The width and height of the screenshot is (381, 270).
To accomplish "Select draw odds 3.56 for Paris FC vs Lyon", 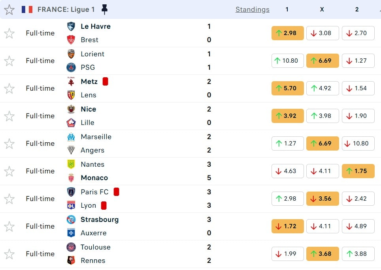I will click(322, 199).
